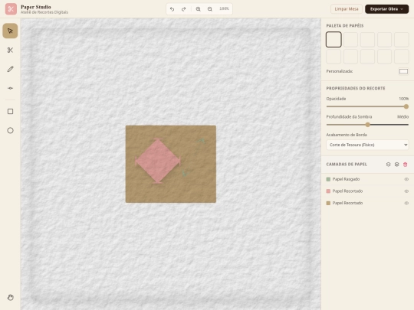Undo the last action
The image size is (414, 310).
pos(172,9)
